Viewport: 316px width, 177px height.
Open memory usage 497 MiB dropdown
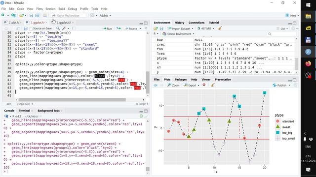coord(206,29)
